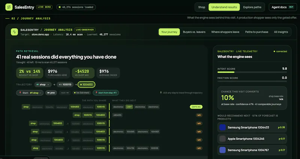Go to next trajectory step
300x159 pixels.
64,93
